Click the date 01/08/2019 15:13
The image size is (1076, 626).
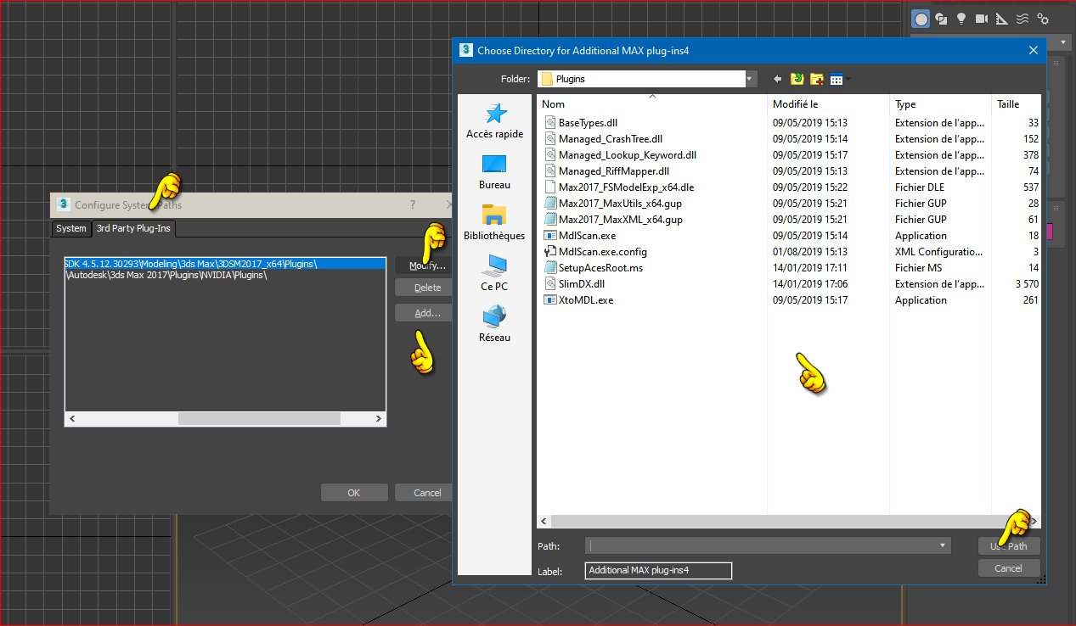(810, 252)
